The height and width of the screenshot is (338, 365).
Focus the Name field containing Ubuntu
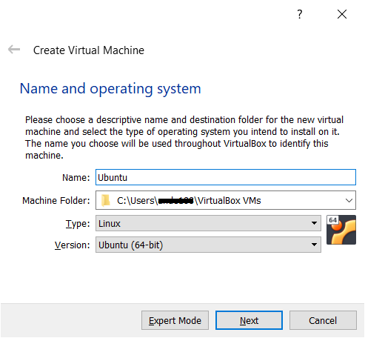coord(226,177)
